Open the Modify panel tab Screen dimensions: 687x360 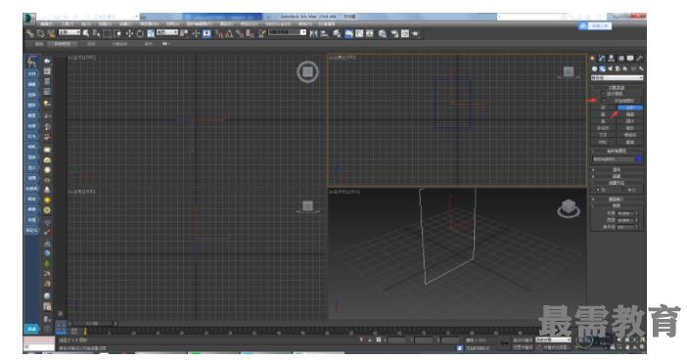(602, 59)
